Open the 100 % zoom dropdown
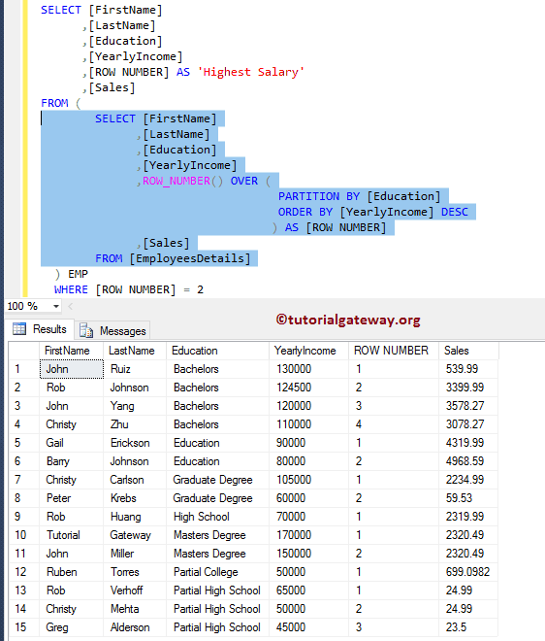The height and width of the screenshot is (641, 545). [56, 306]
